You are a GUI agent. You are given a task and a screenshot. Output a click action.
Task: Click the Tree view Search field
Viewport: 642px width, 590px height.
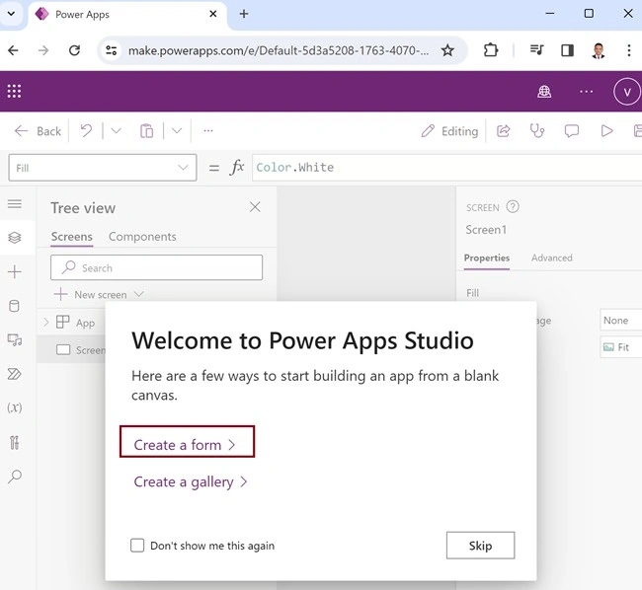pos(156,267)
